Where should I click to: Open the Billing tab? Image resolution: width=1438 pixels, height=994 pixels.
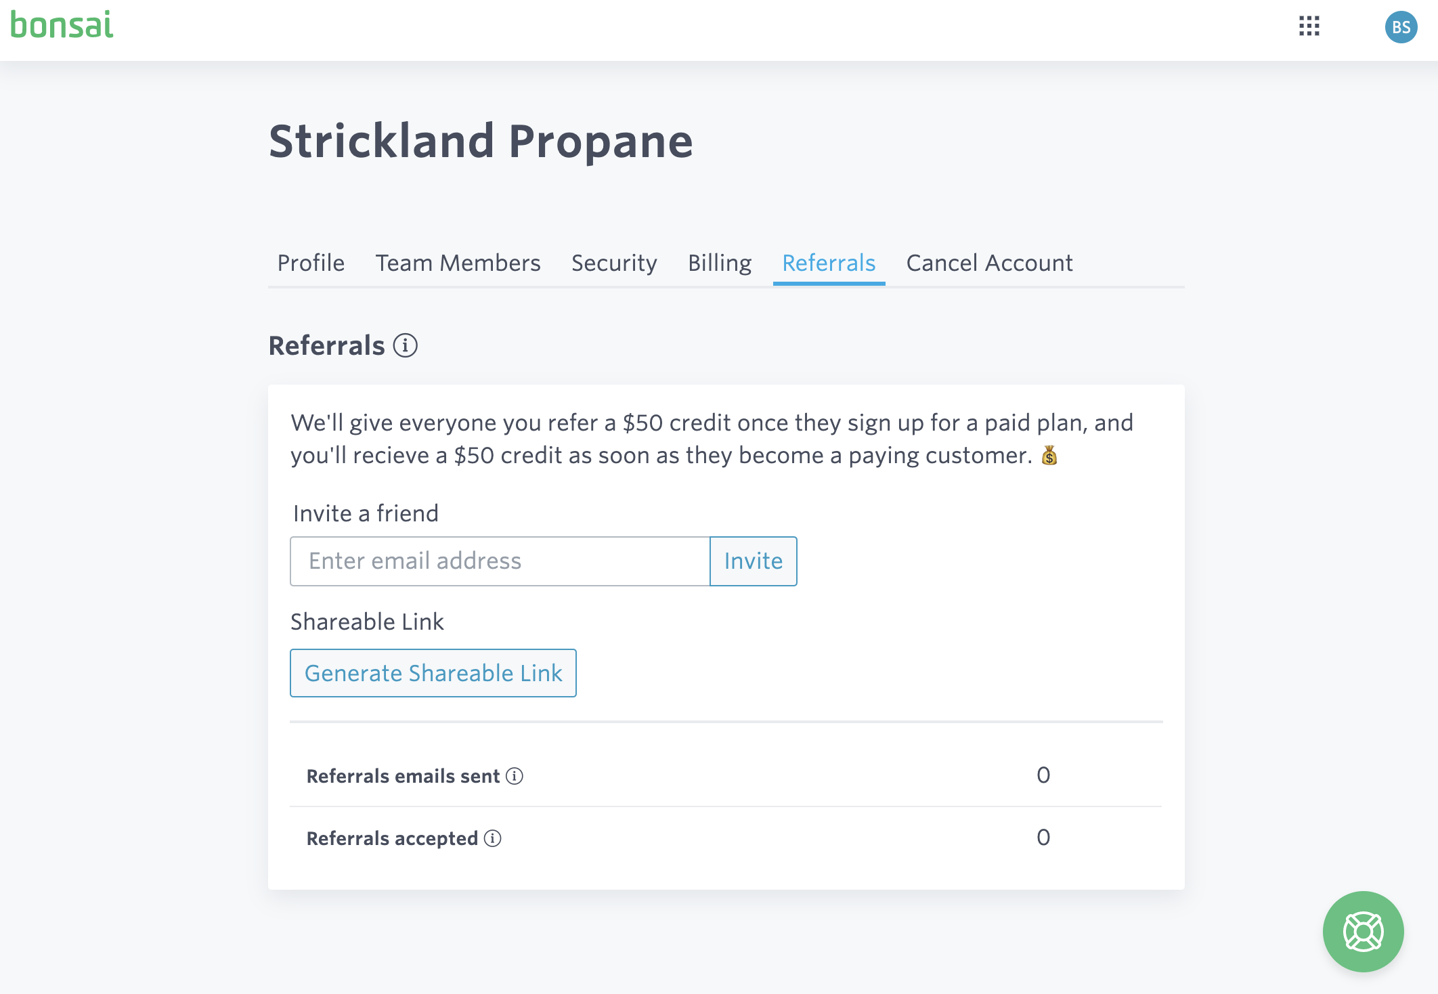[x=720, y=263]
